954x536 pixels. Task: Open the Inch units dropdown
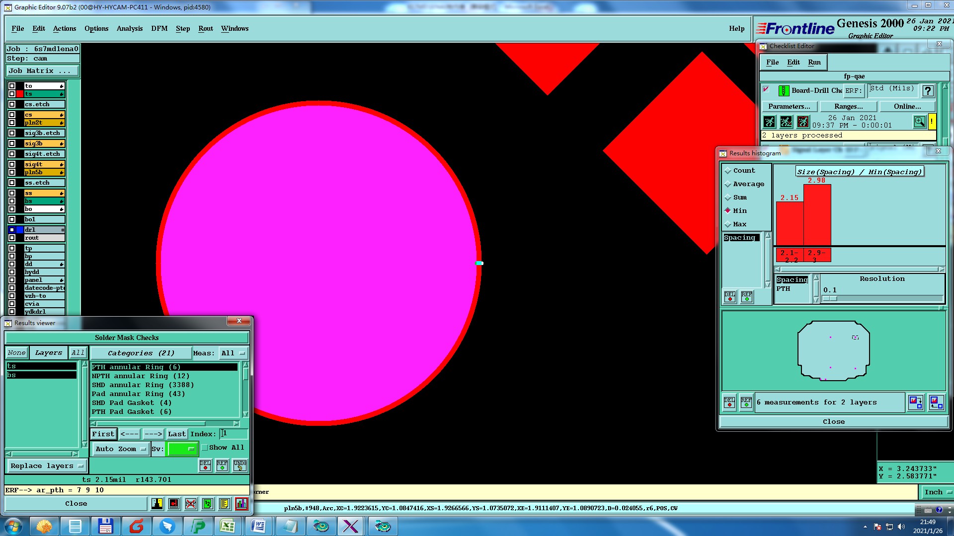[x=937, y=492]
